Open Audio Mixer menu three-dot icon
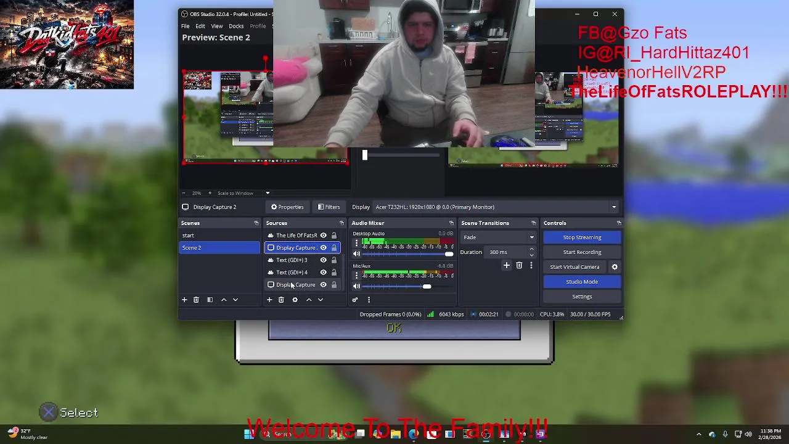Screen dimensions: 789x444 369,300
